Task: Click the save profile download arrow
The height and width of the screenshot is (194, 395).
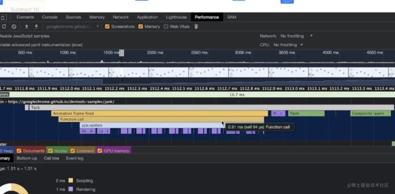Action: coord(36,27)
